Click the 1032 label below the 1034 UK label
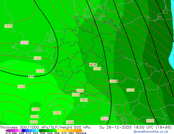 coord(38,58)
